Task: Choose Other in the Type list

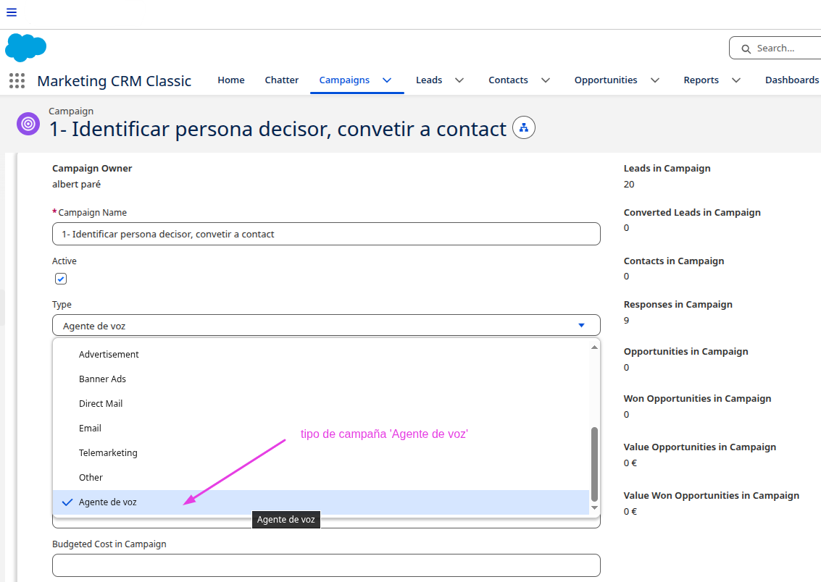Action: tap(321, 478)
